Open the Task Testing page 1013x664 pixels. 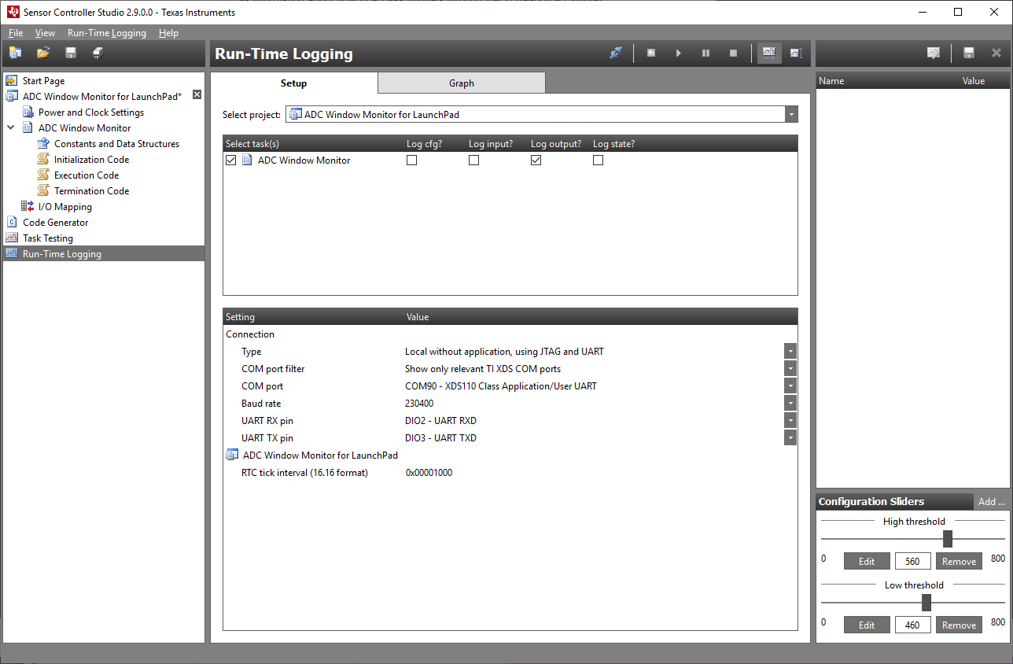(x=47, y=238)
